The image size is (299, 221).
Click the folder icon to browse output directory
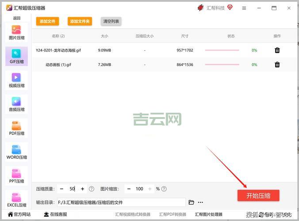191,202
